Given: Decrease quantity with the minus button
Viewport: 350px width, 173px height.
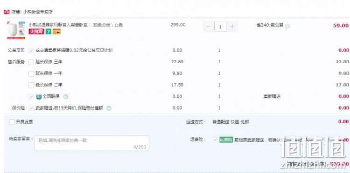Looking at the screenshot, I should [x=209, y=27].
